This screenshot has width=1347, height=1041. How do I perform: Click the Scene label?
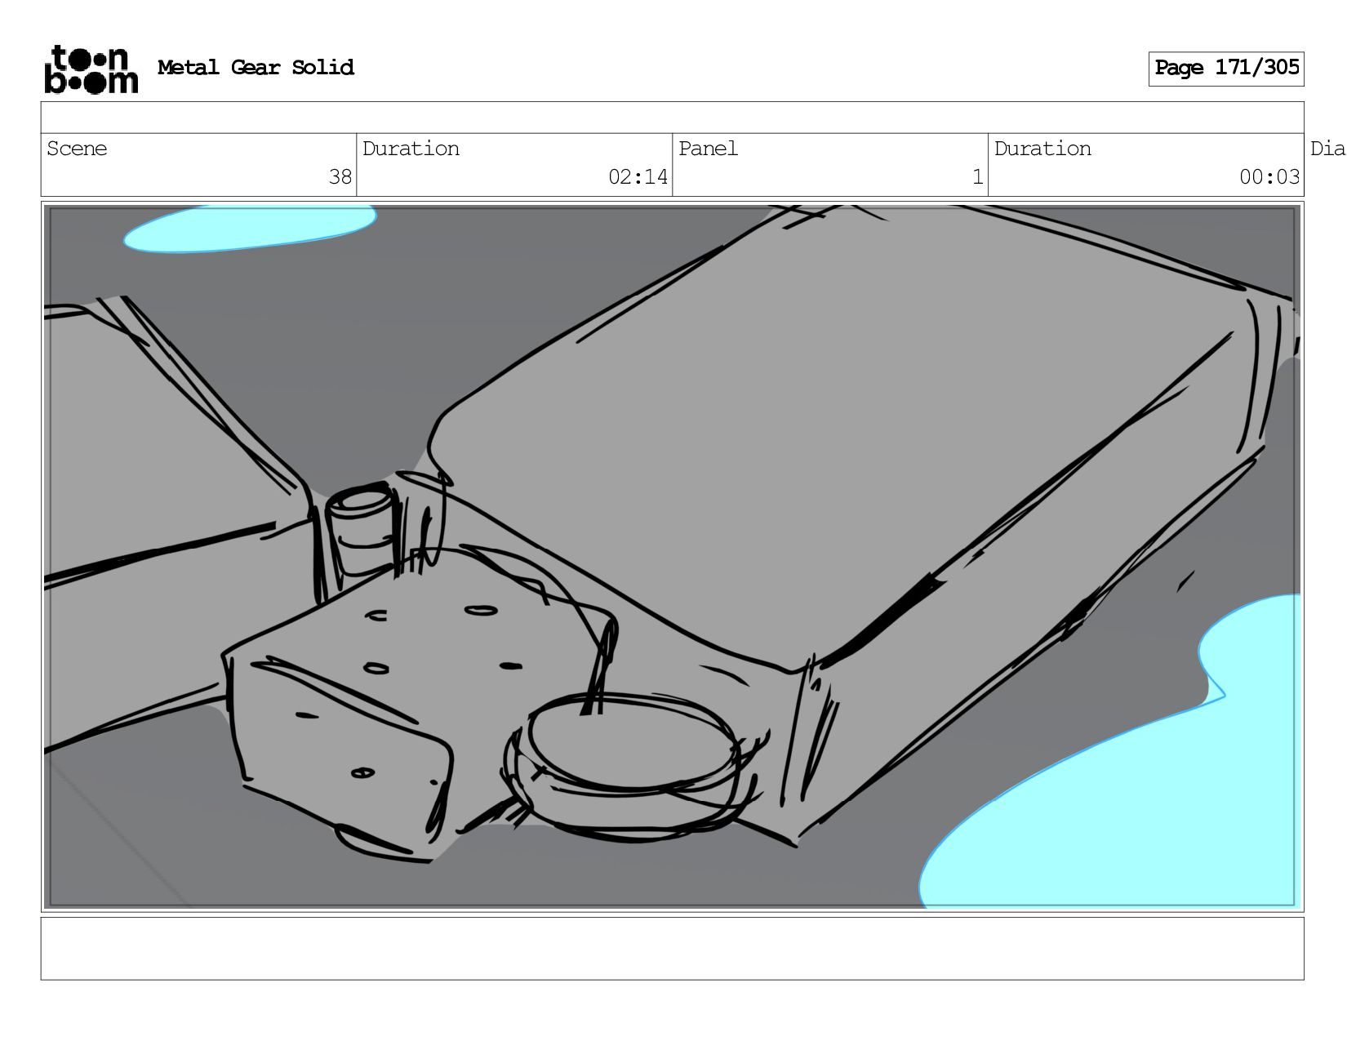(77, 149)
